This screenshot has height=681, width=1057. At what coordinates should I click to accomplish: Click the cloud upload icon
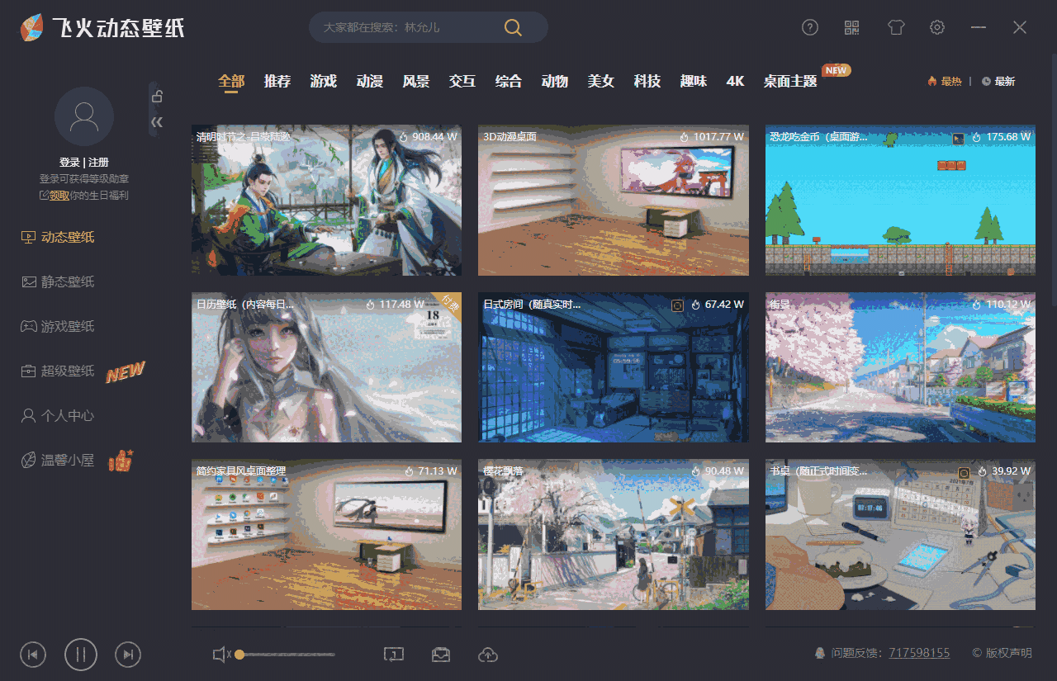coord(488,655)
